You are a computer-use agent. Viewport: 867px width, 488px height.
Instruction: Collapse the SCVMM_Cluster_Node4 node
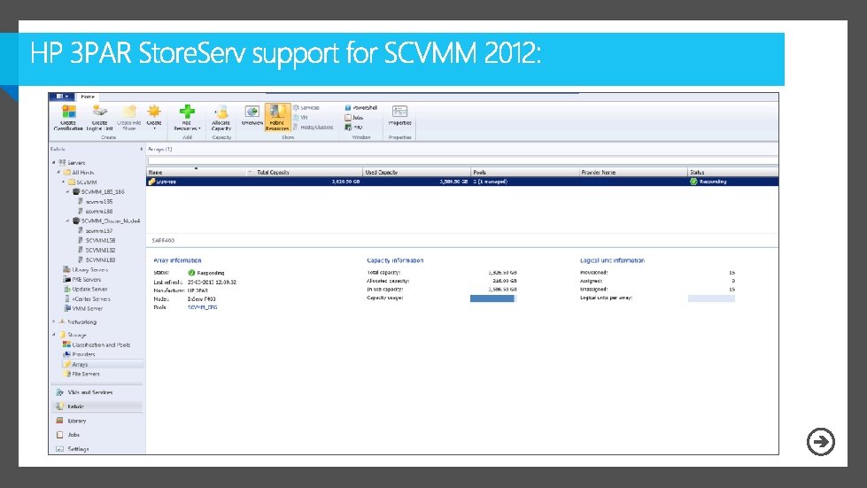click(67, 221)
